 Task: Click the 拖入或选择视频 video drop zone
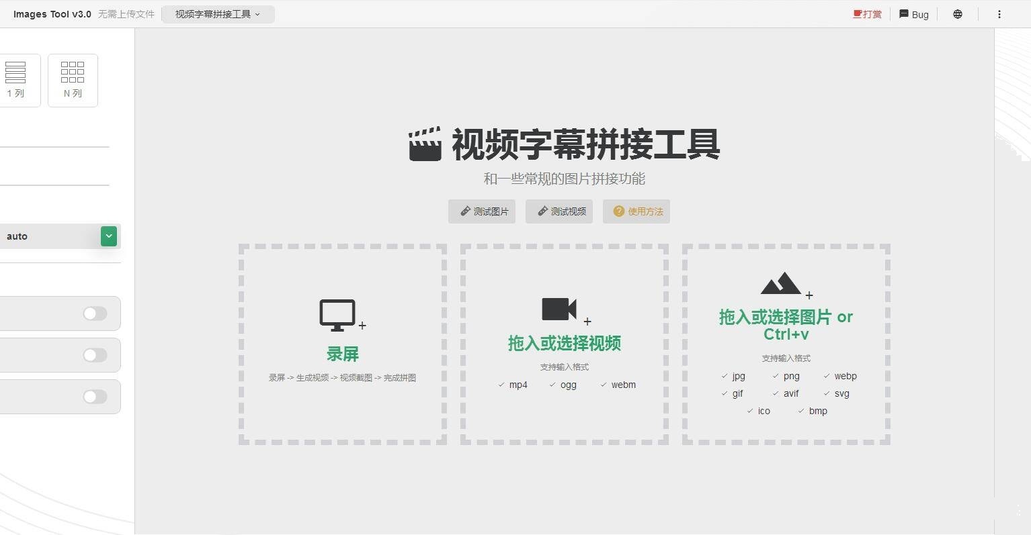coord(564,344)
